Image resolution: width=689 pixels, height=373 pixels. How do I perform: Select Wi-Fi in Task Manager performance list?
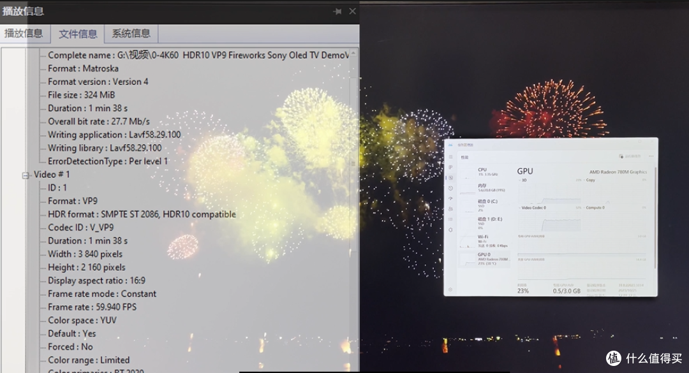(x=485, y=241)
